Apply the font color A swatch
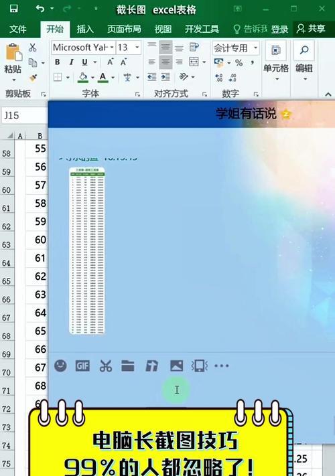This screenshot has width=335, height=476. point(103,78)
